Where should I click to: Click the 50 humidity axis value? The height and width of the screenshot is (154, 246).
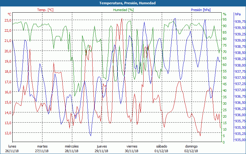tap(225, 78)
